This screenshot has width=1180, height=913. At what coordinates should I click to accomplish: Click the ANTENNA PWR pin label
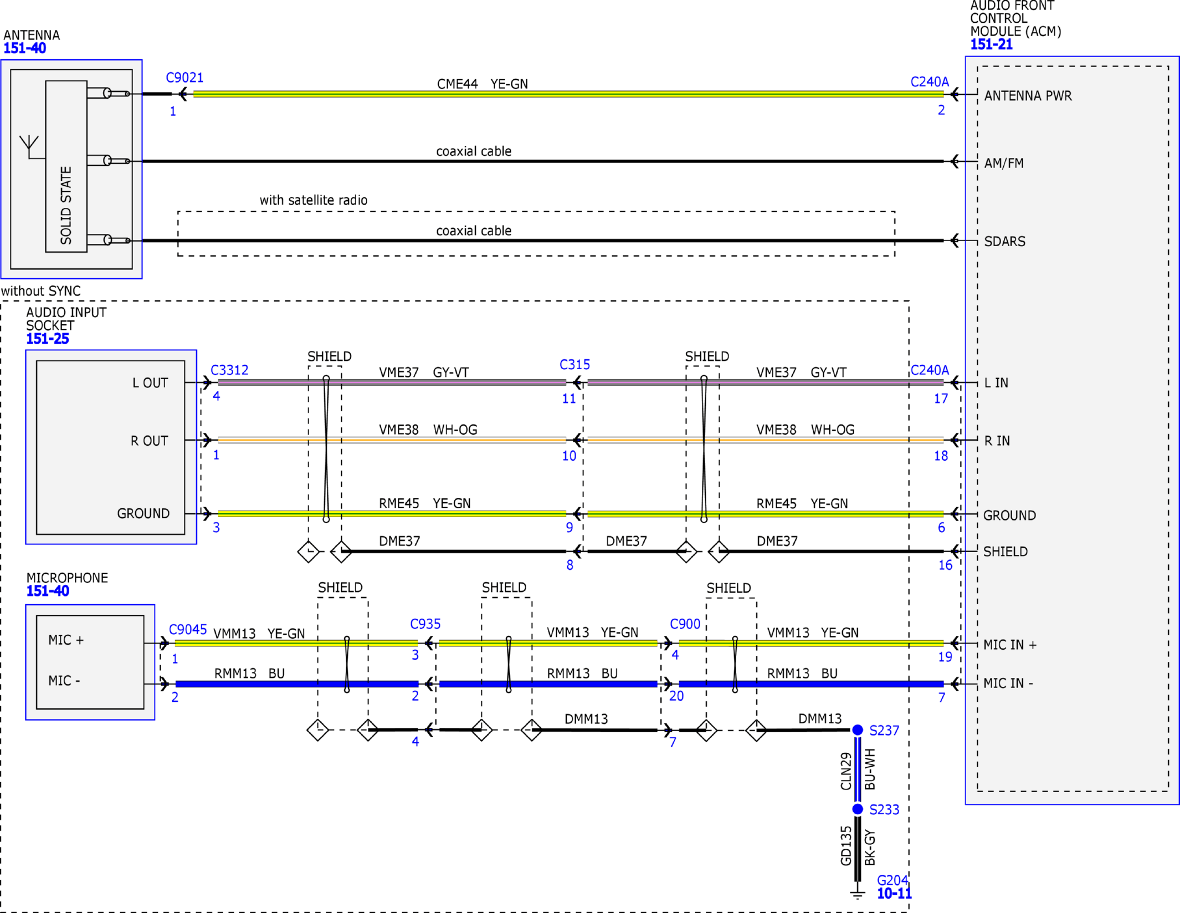point(1028,96)
